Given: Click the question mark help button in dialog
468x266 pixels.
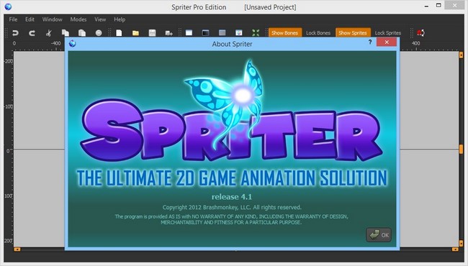Looking at the screenshot, I should [x=370, y=42].
